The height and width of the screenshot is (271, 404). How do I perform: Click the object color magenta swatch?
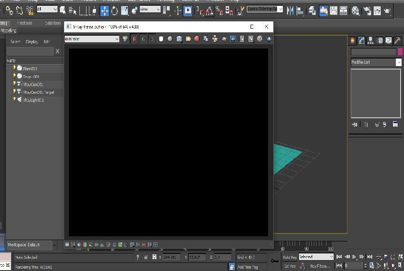click(400, 51)
